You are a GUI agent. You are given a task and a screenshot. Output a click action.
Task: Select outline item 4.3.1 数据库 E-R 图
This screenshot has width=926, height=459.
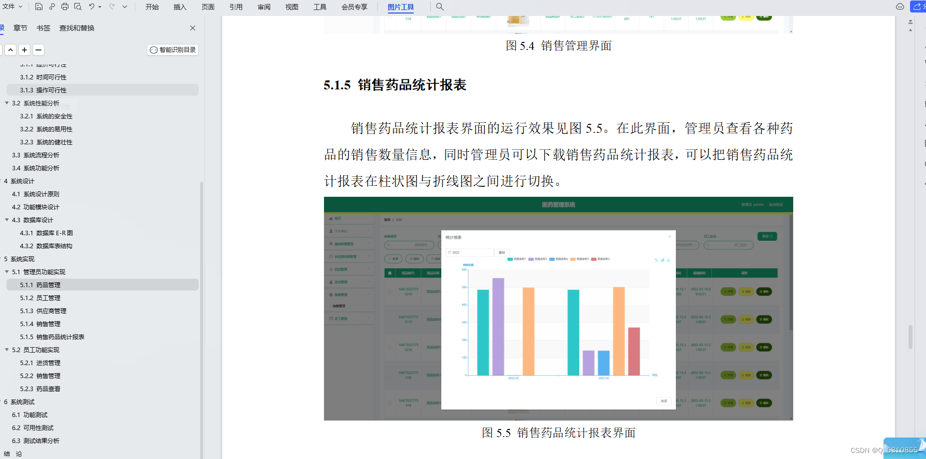pyautogui.click(x=46, y=233)
